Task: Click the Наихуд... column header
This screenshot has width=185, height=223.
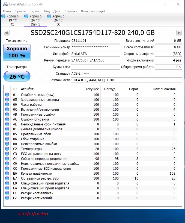Action: (110, 89)
